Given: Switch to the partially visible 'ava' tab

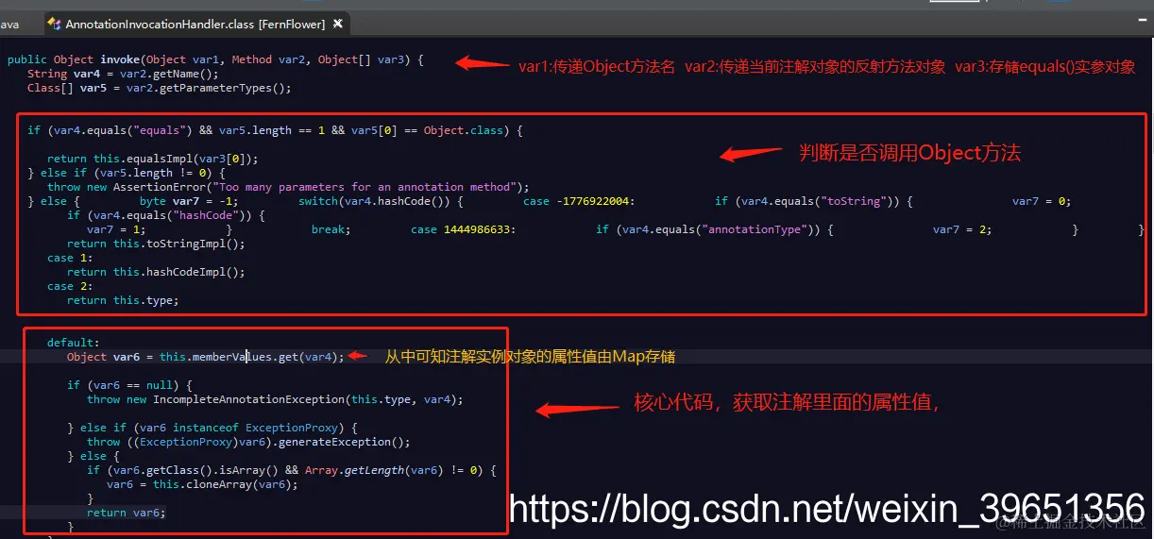Looking at the screenshot, I should tap(10, 24).
